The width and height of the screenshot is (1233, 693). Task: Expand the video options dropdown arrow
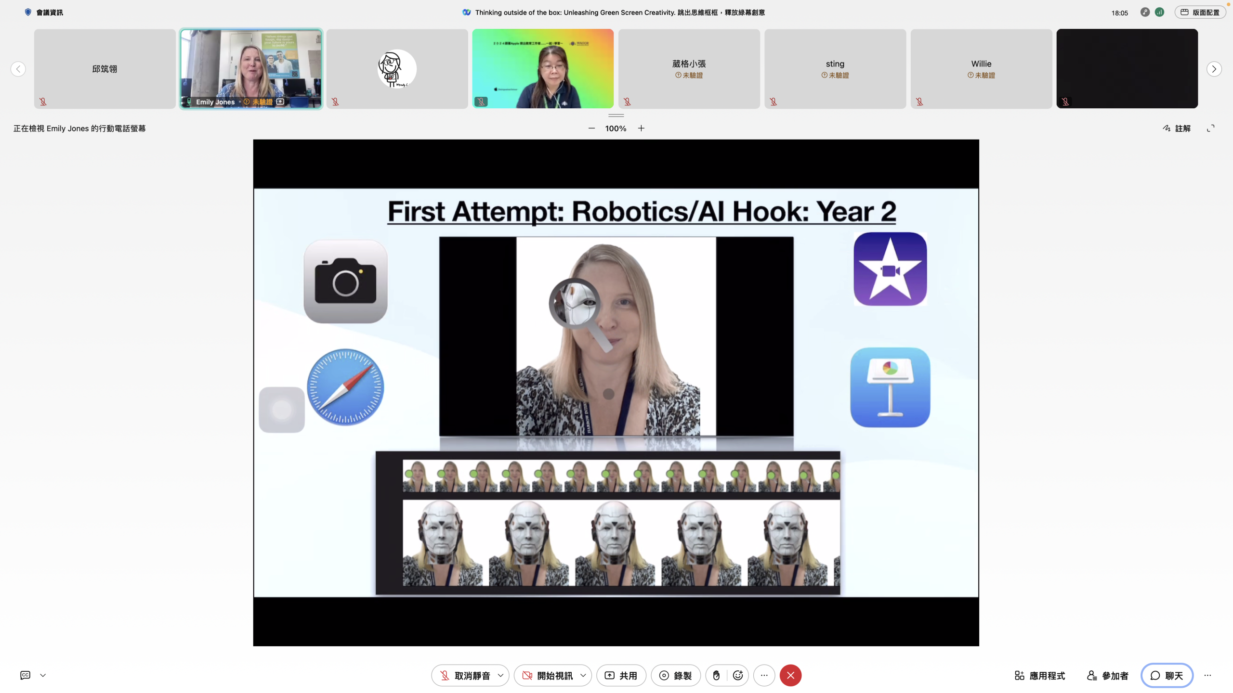583,675
